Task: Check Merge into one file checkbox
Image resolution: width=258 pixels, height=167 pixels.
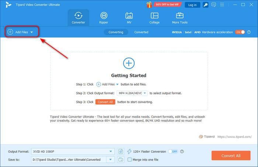Action: click(x=129, y=160)
